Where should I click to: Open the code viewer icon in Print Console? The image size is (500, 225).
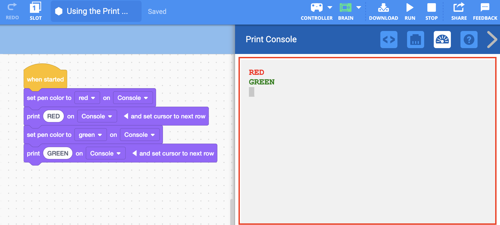point(389,39)
